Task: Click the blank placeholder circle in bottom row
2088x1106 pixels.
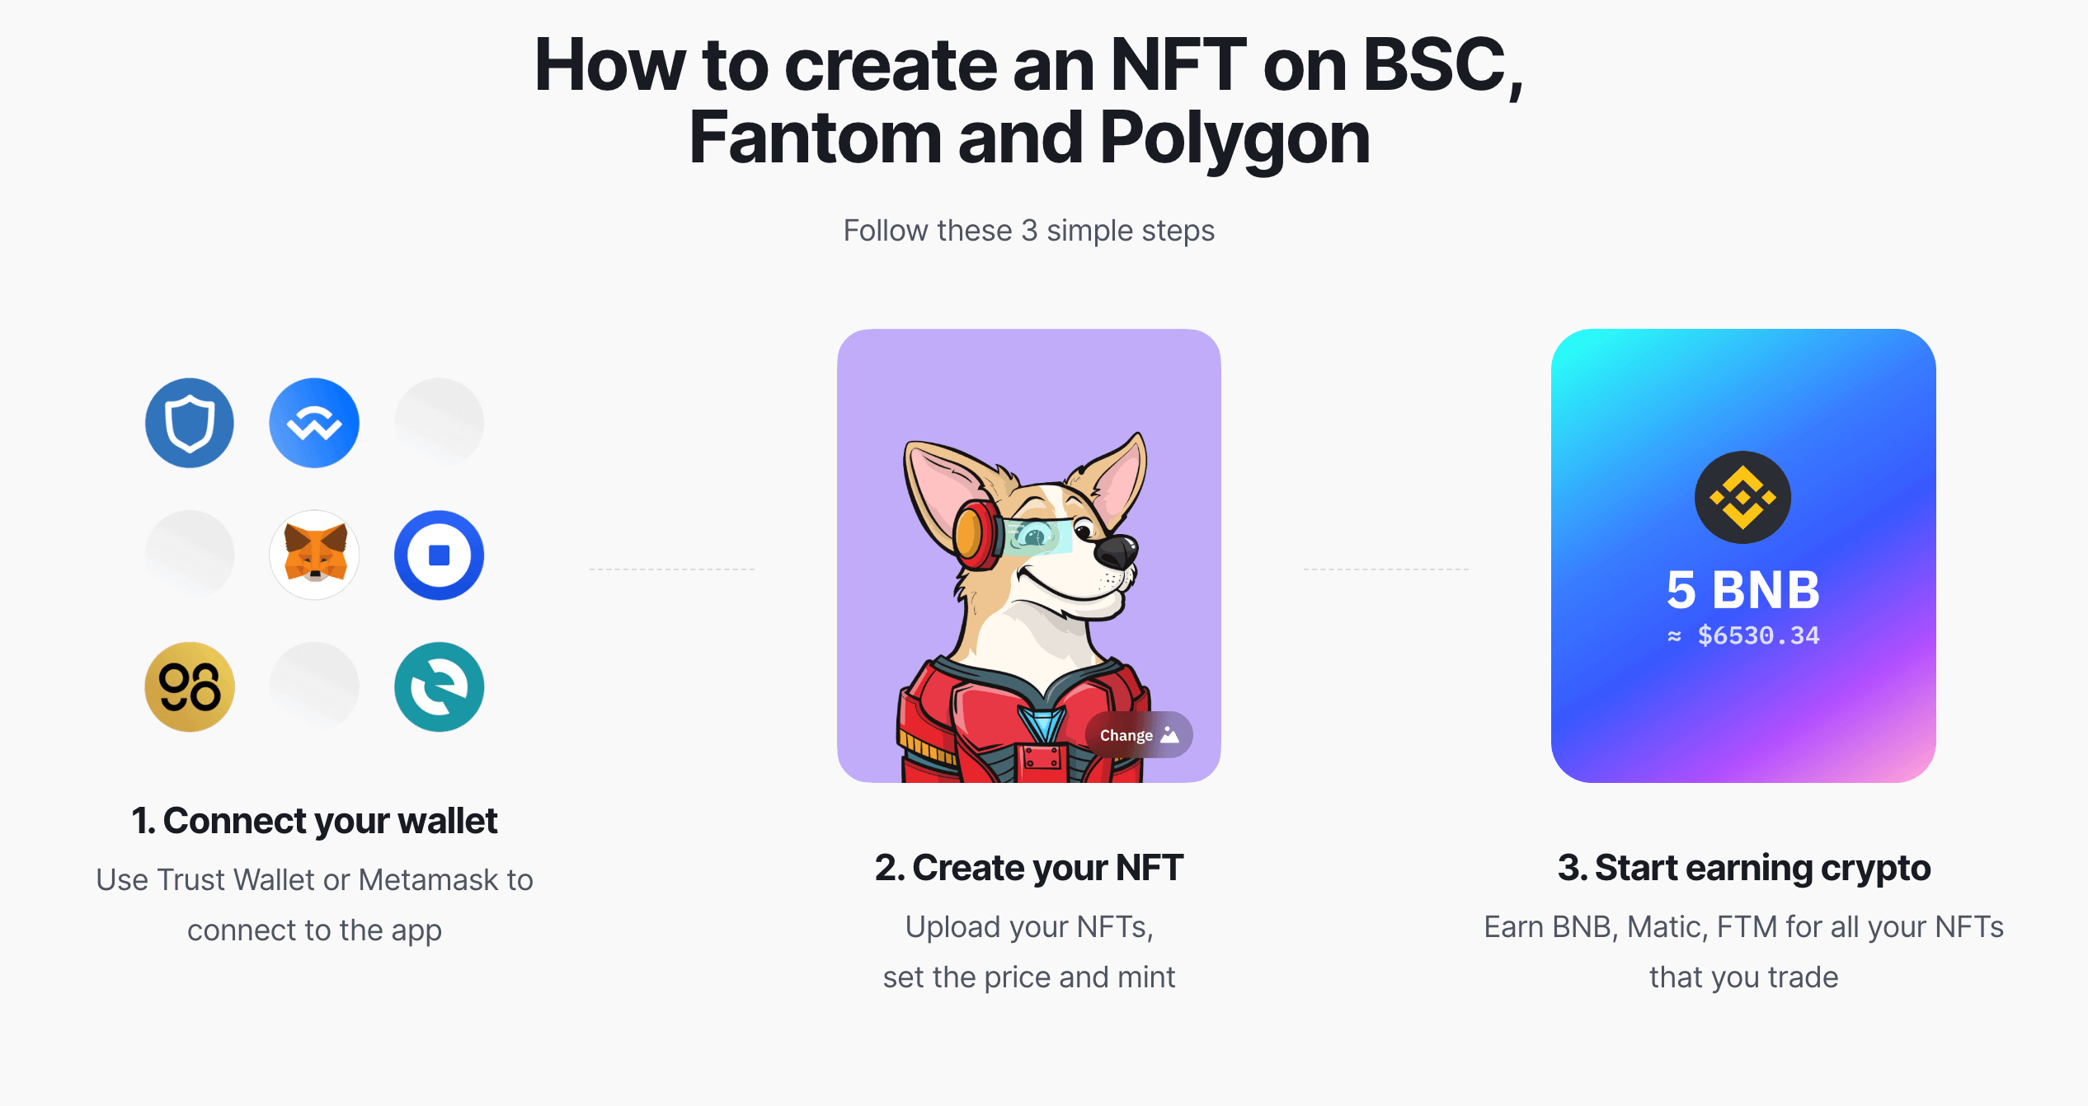Action: pyautogui.click(x=314, y=687)
